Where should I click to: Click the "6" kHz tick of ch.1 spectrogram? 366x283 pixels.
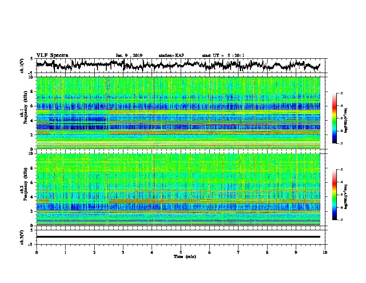coord(33,106)
